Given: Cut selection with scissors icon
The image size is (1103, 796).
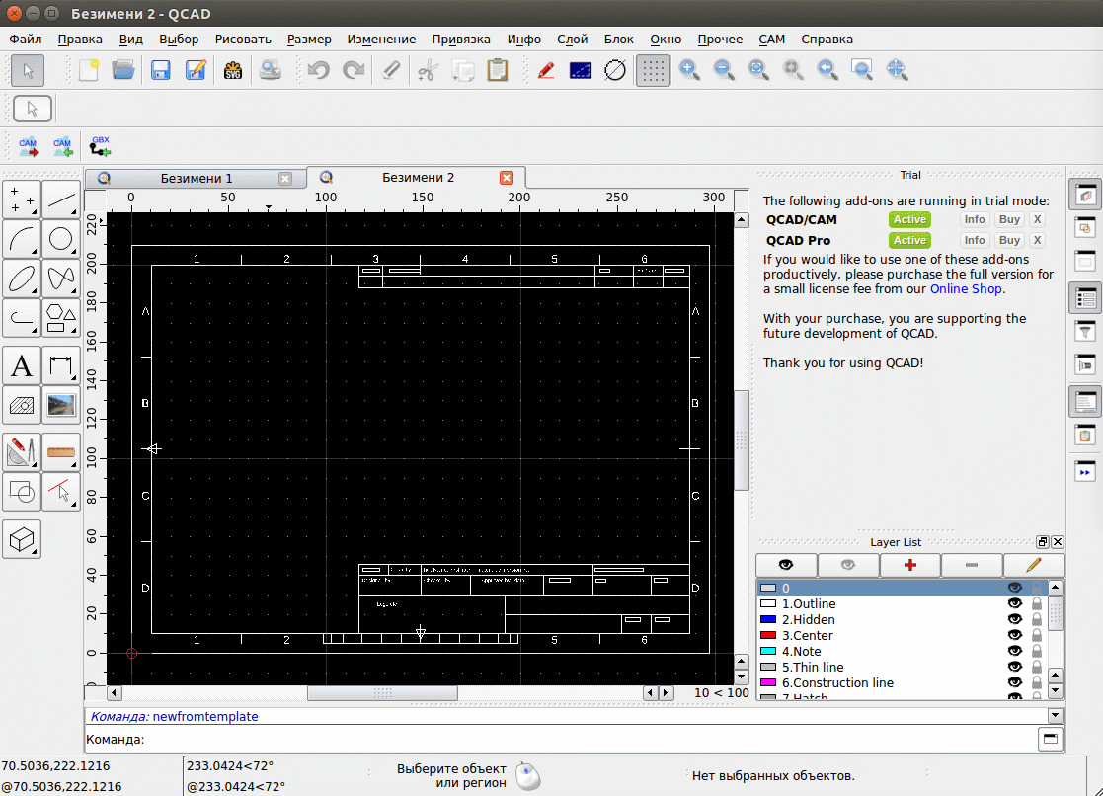Looking at the screenshot, I should (427, 70).
